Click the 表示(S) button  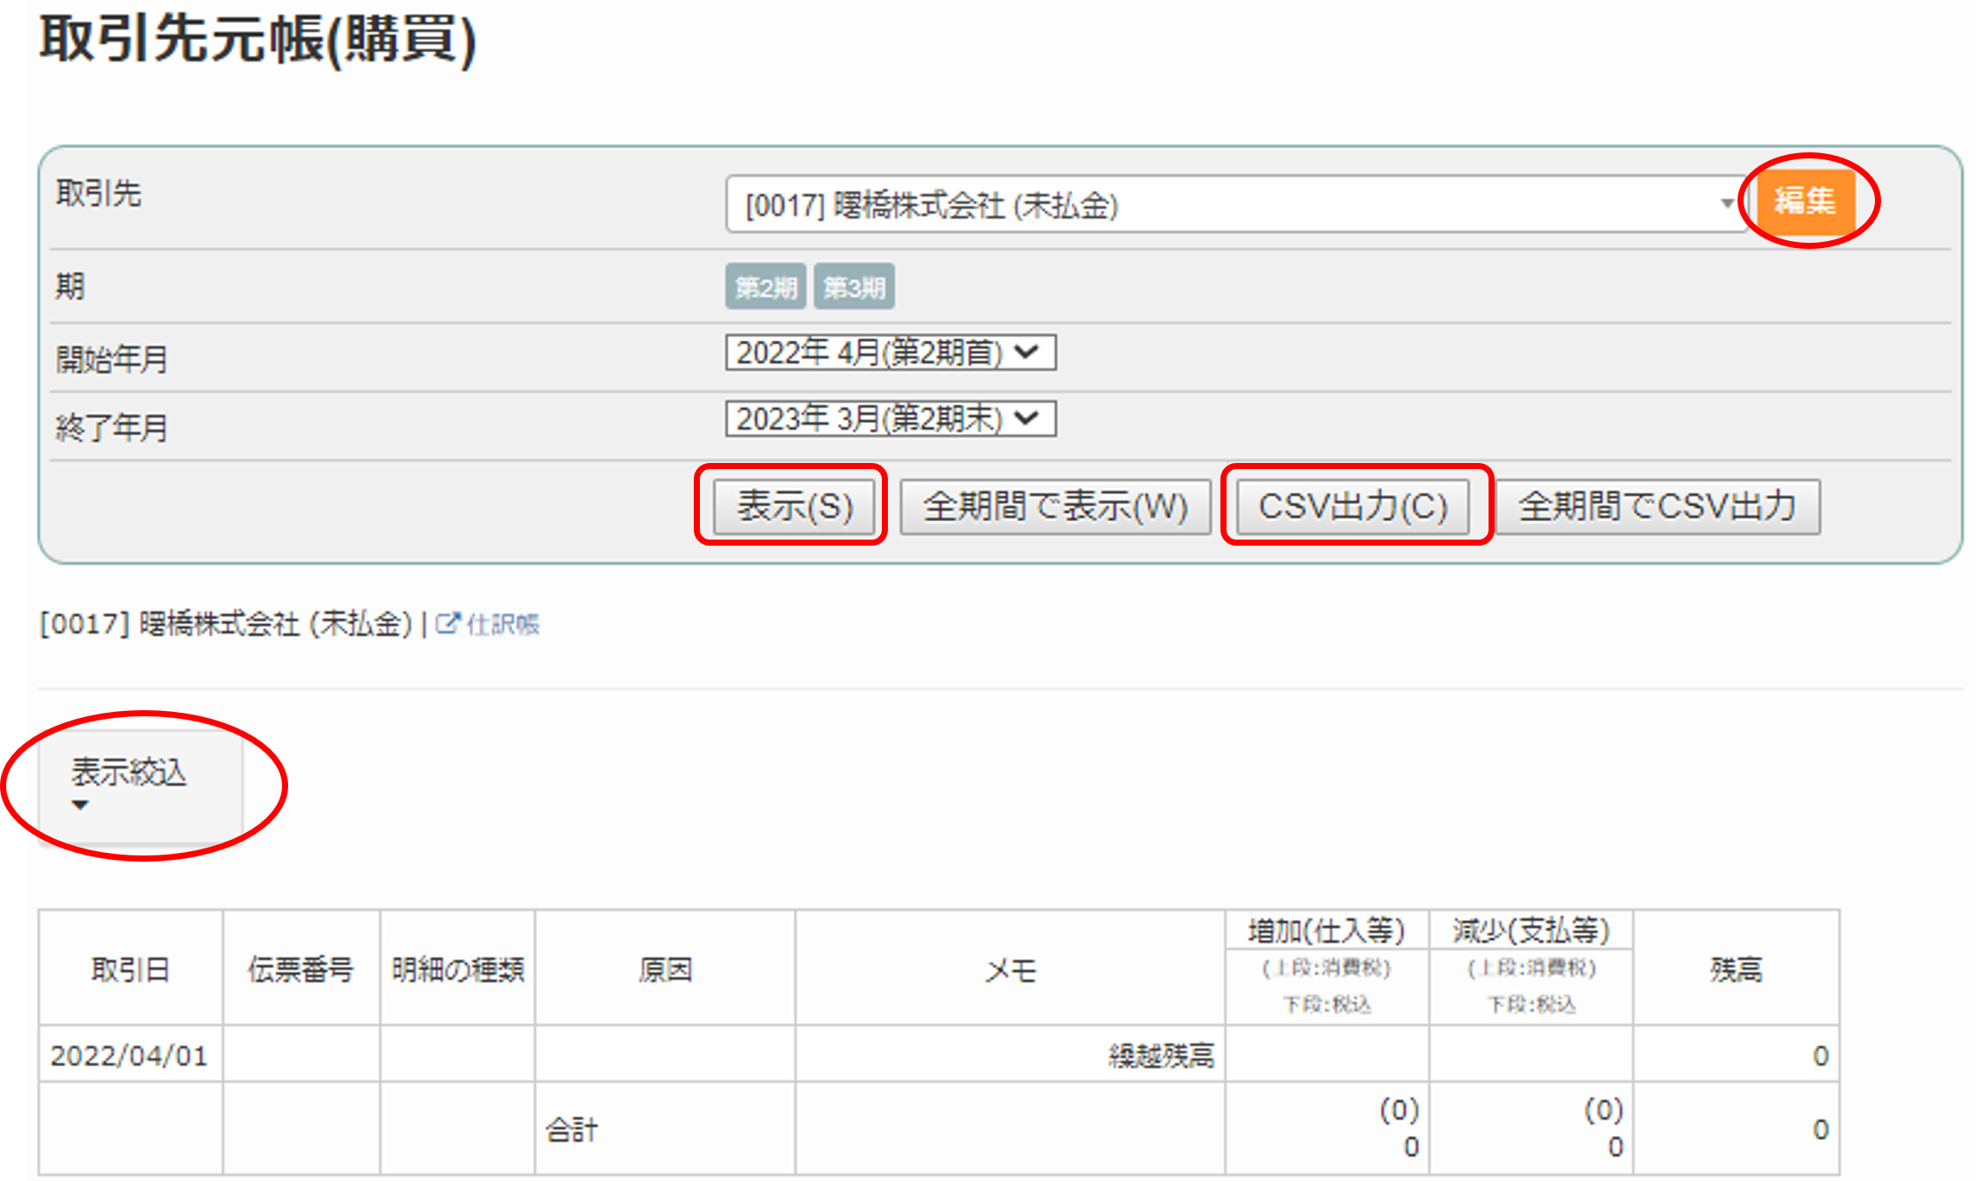[x=795, y=507]
